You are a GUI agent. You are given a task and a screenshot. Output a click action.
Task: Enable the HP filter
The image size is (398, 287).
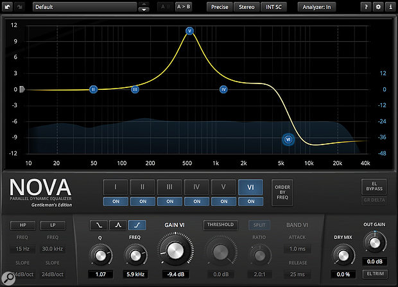(x=23, y=225)
